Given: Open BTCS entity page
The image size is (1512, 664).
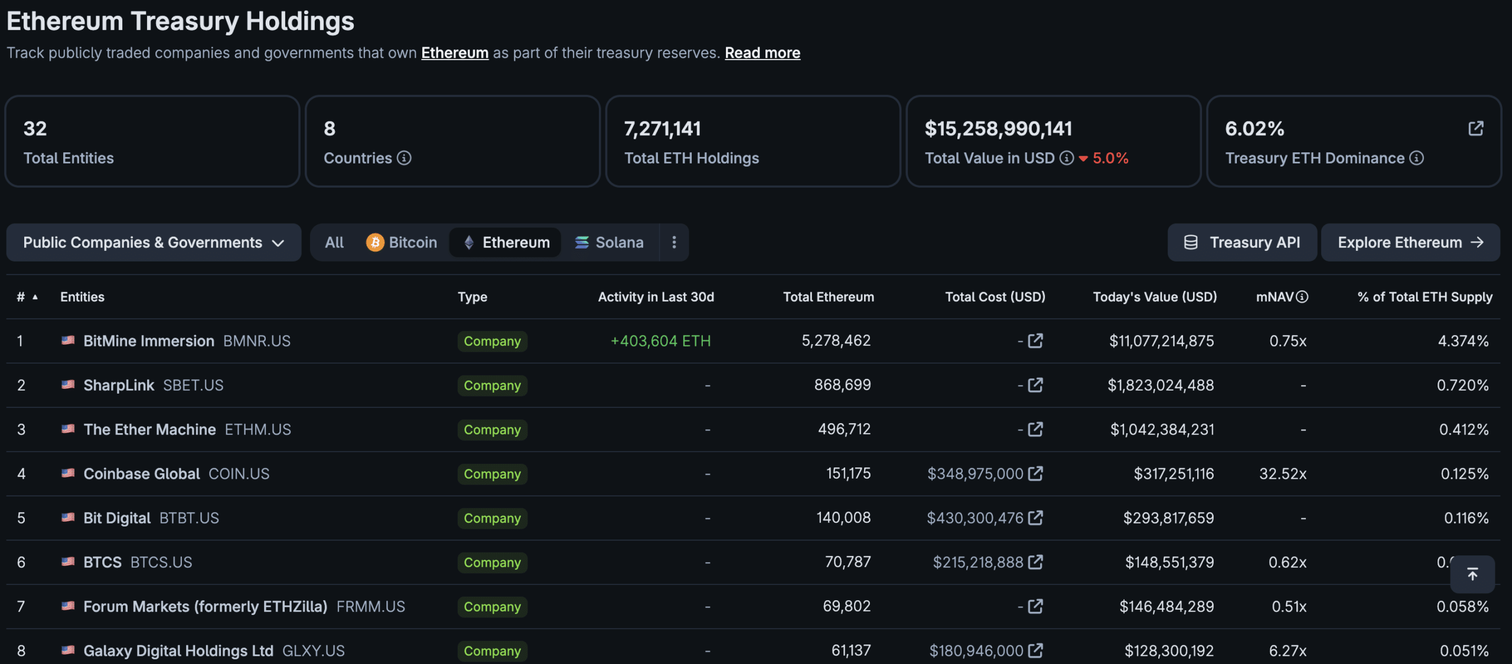Looking at the screenshot, I should pyautogui.click(x=102, y=562).
